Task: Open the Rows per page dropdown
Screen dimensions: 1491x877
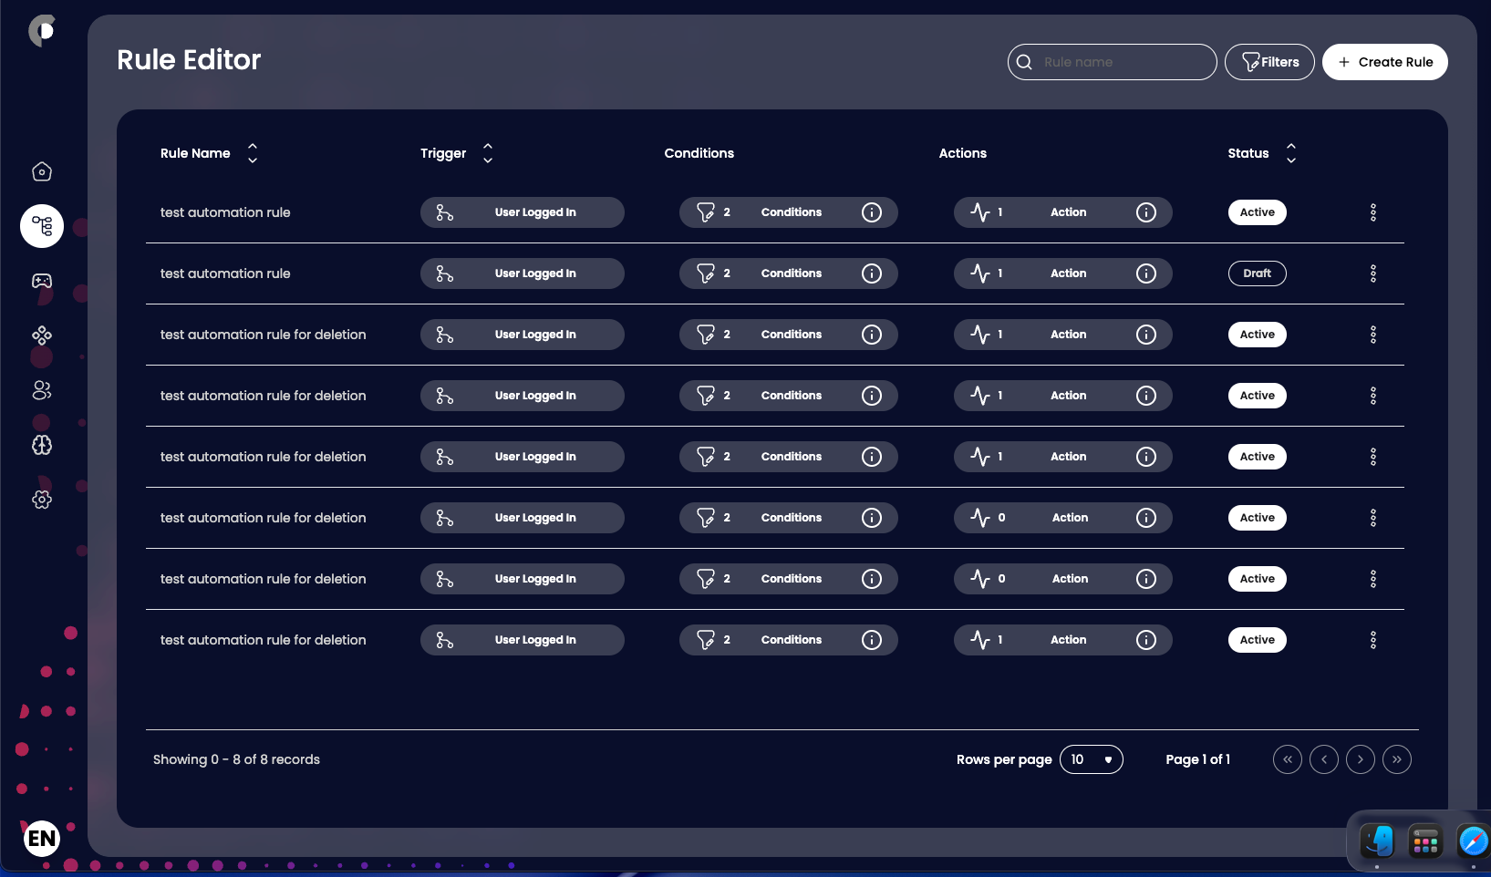Action: (1092, 758)
